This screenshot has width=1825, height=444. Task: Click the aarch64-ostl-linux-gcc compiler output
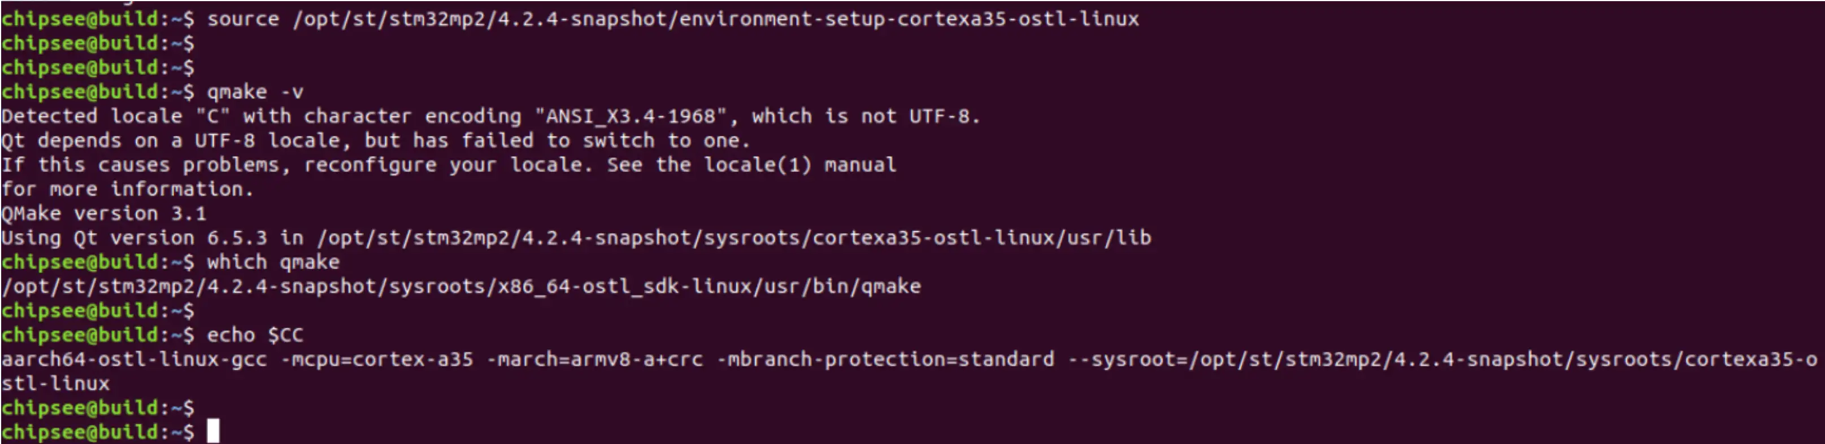[134, 359]
